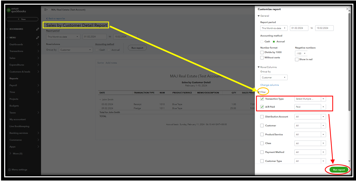
Task: Check the Payment Method filter checkbox
Action: pos(262,152)
